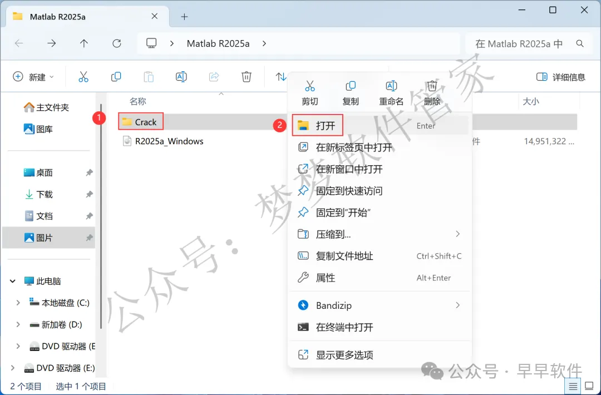
Task: Collapse the 此电脑 tree node
Action: [x=13, y=281]
